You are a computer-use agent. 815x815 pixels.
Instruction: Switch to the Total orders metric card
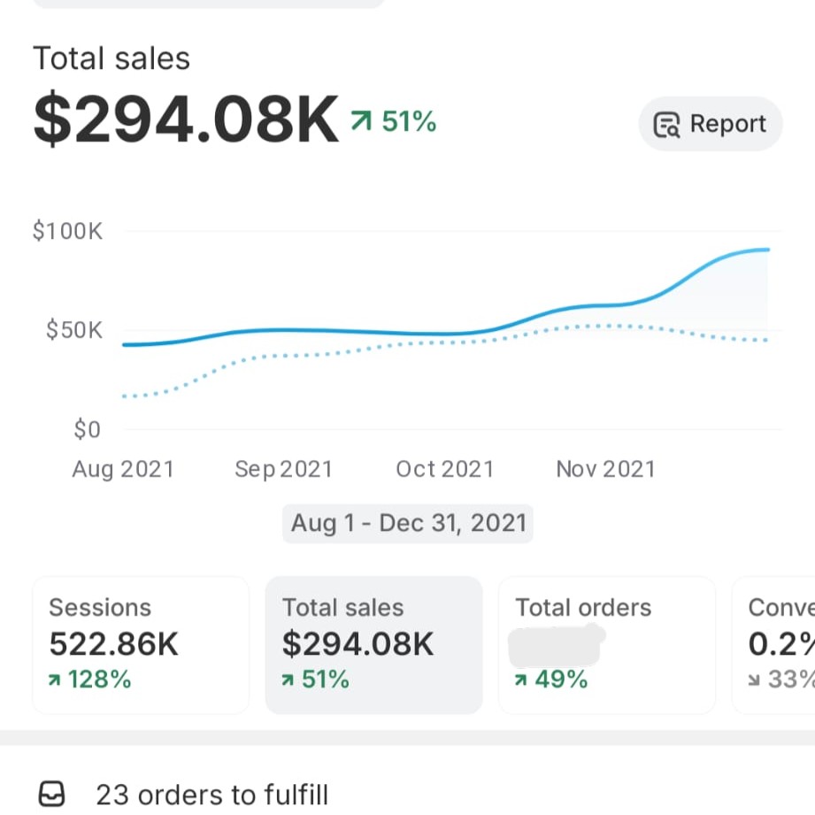coord(606,644)
